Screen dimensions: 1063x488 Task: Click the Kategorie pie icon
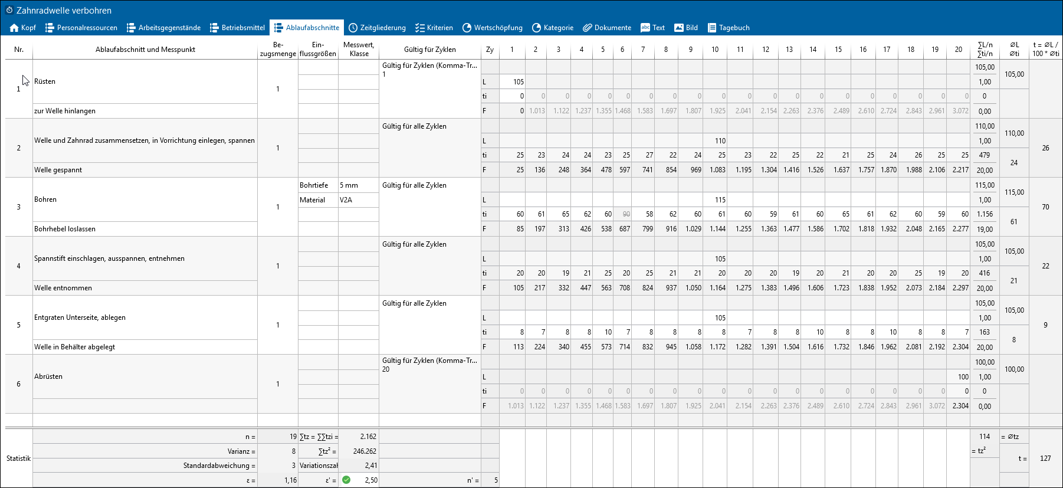click(x=537, y=28)
